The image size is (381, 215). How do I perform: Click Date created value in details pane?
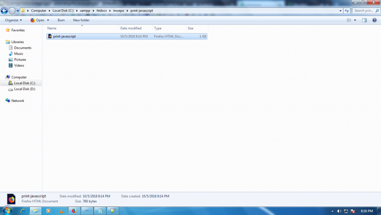pos(155,196)
